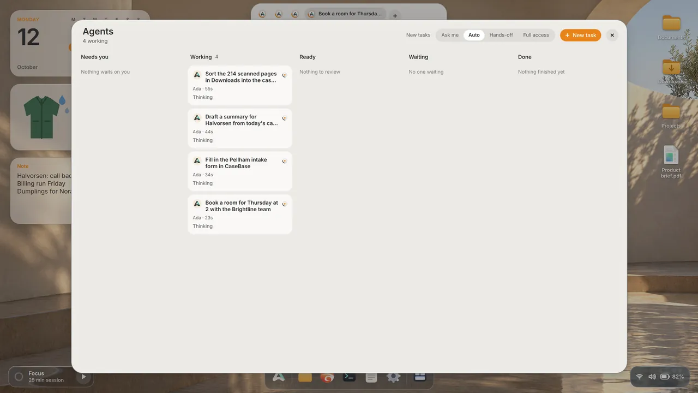Select the Auto mode option

click(474, 35)
